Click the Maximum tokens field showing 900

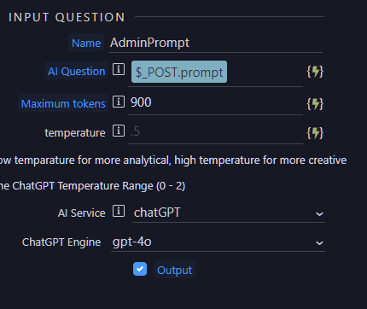coord(215,103)
